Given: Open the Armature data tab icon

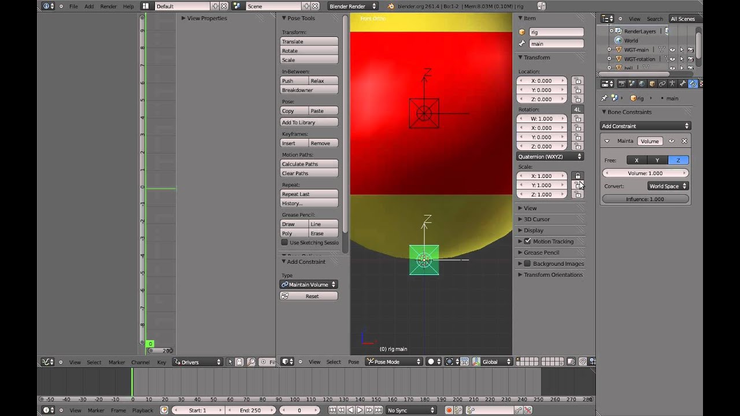Looking at the screenshot, I should click(672, 84).
